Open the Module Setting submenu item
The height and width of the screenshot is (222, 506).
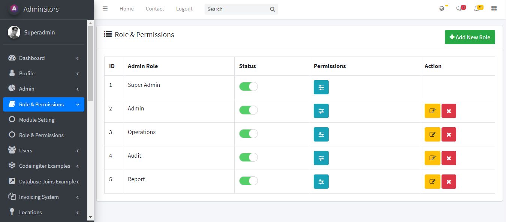(x=37, y=120)
